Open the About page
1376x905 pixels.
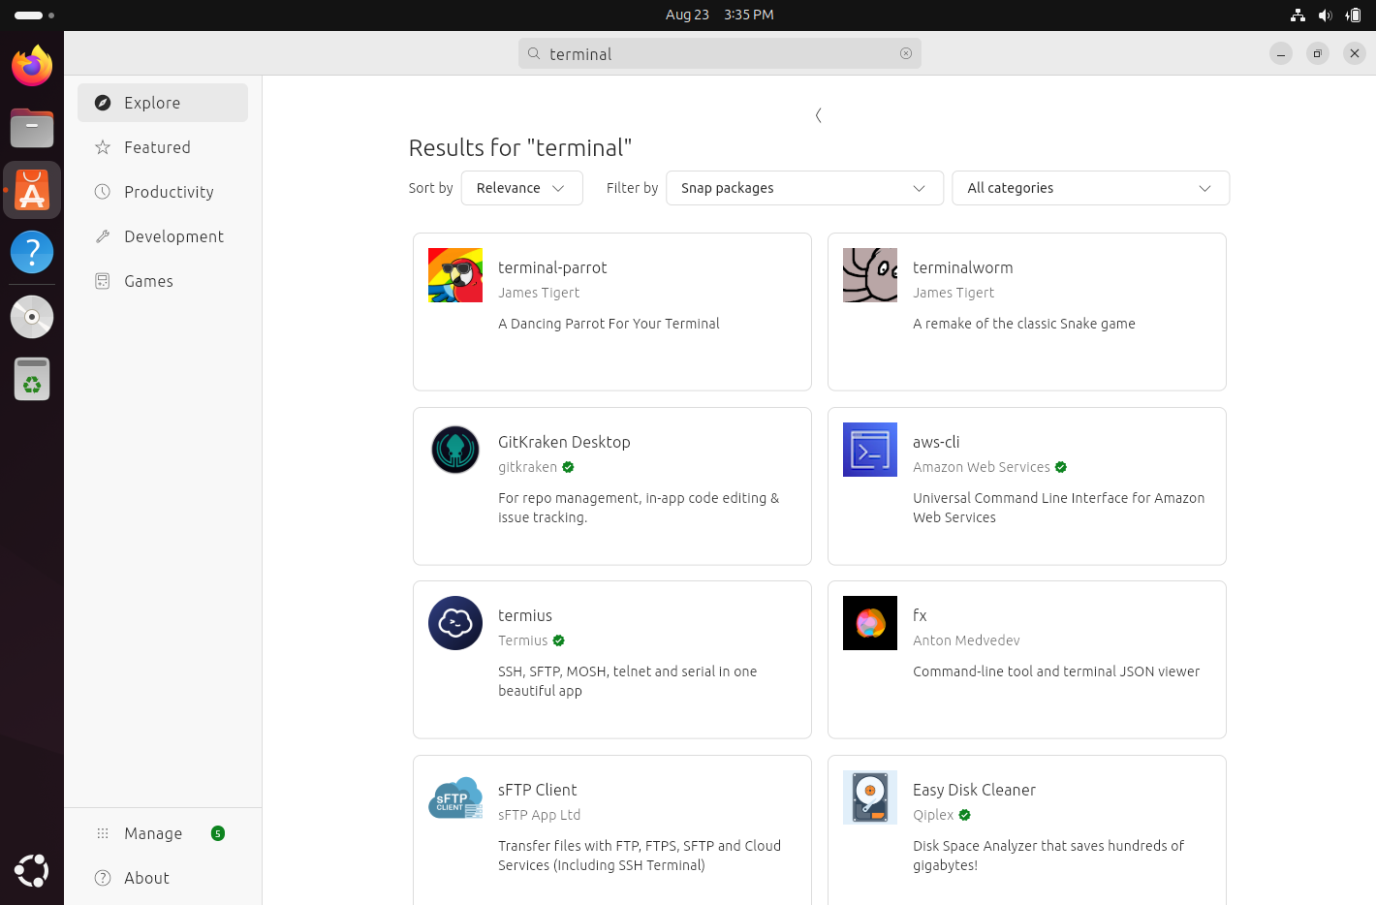pos(146,878)
